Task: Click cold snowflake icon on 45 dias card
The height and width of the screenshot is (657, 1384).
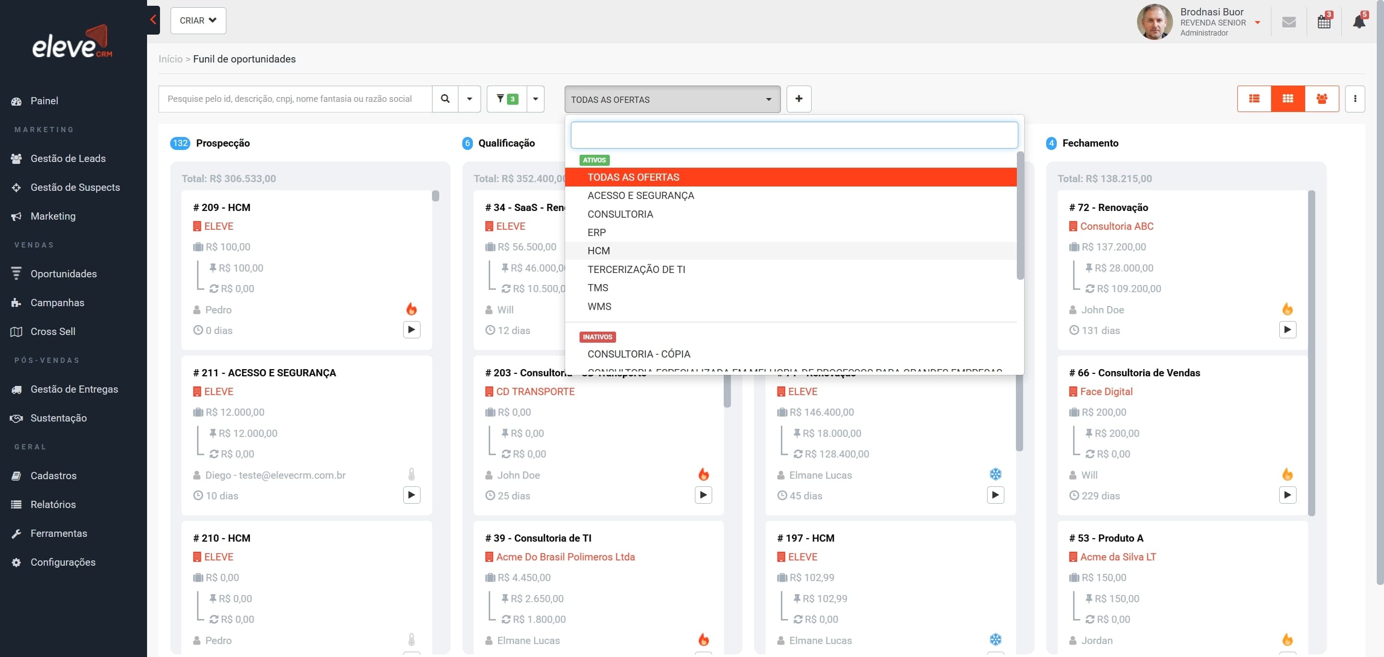Action: tap(996, 474)
